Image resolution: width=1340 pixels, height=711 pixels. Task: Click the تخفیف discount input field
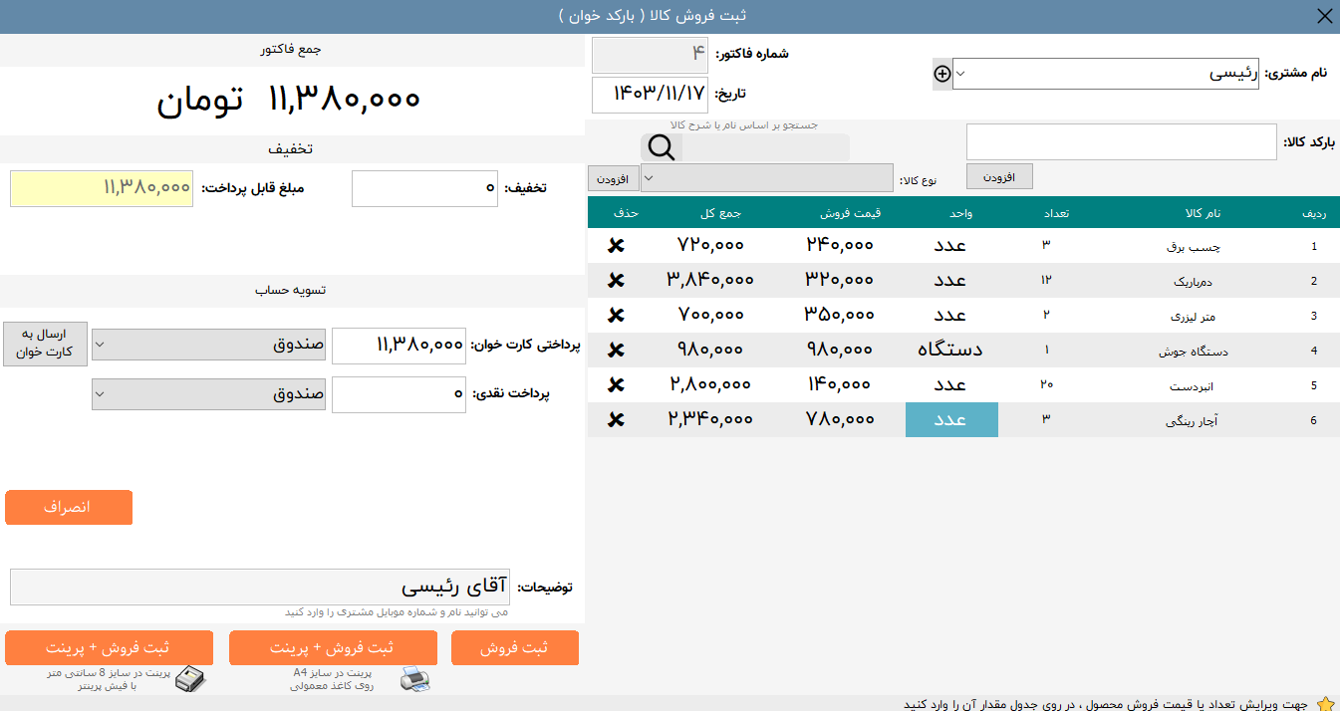coord(424,187)
